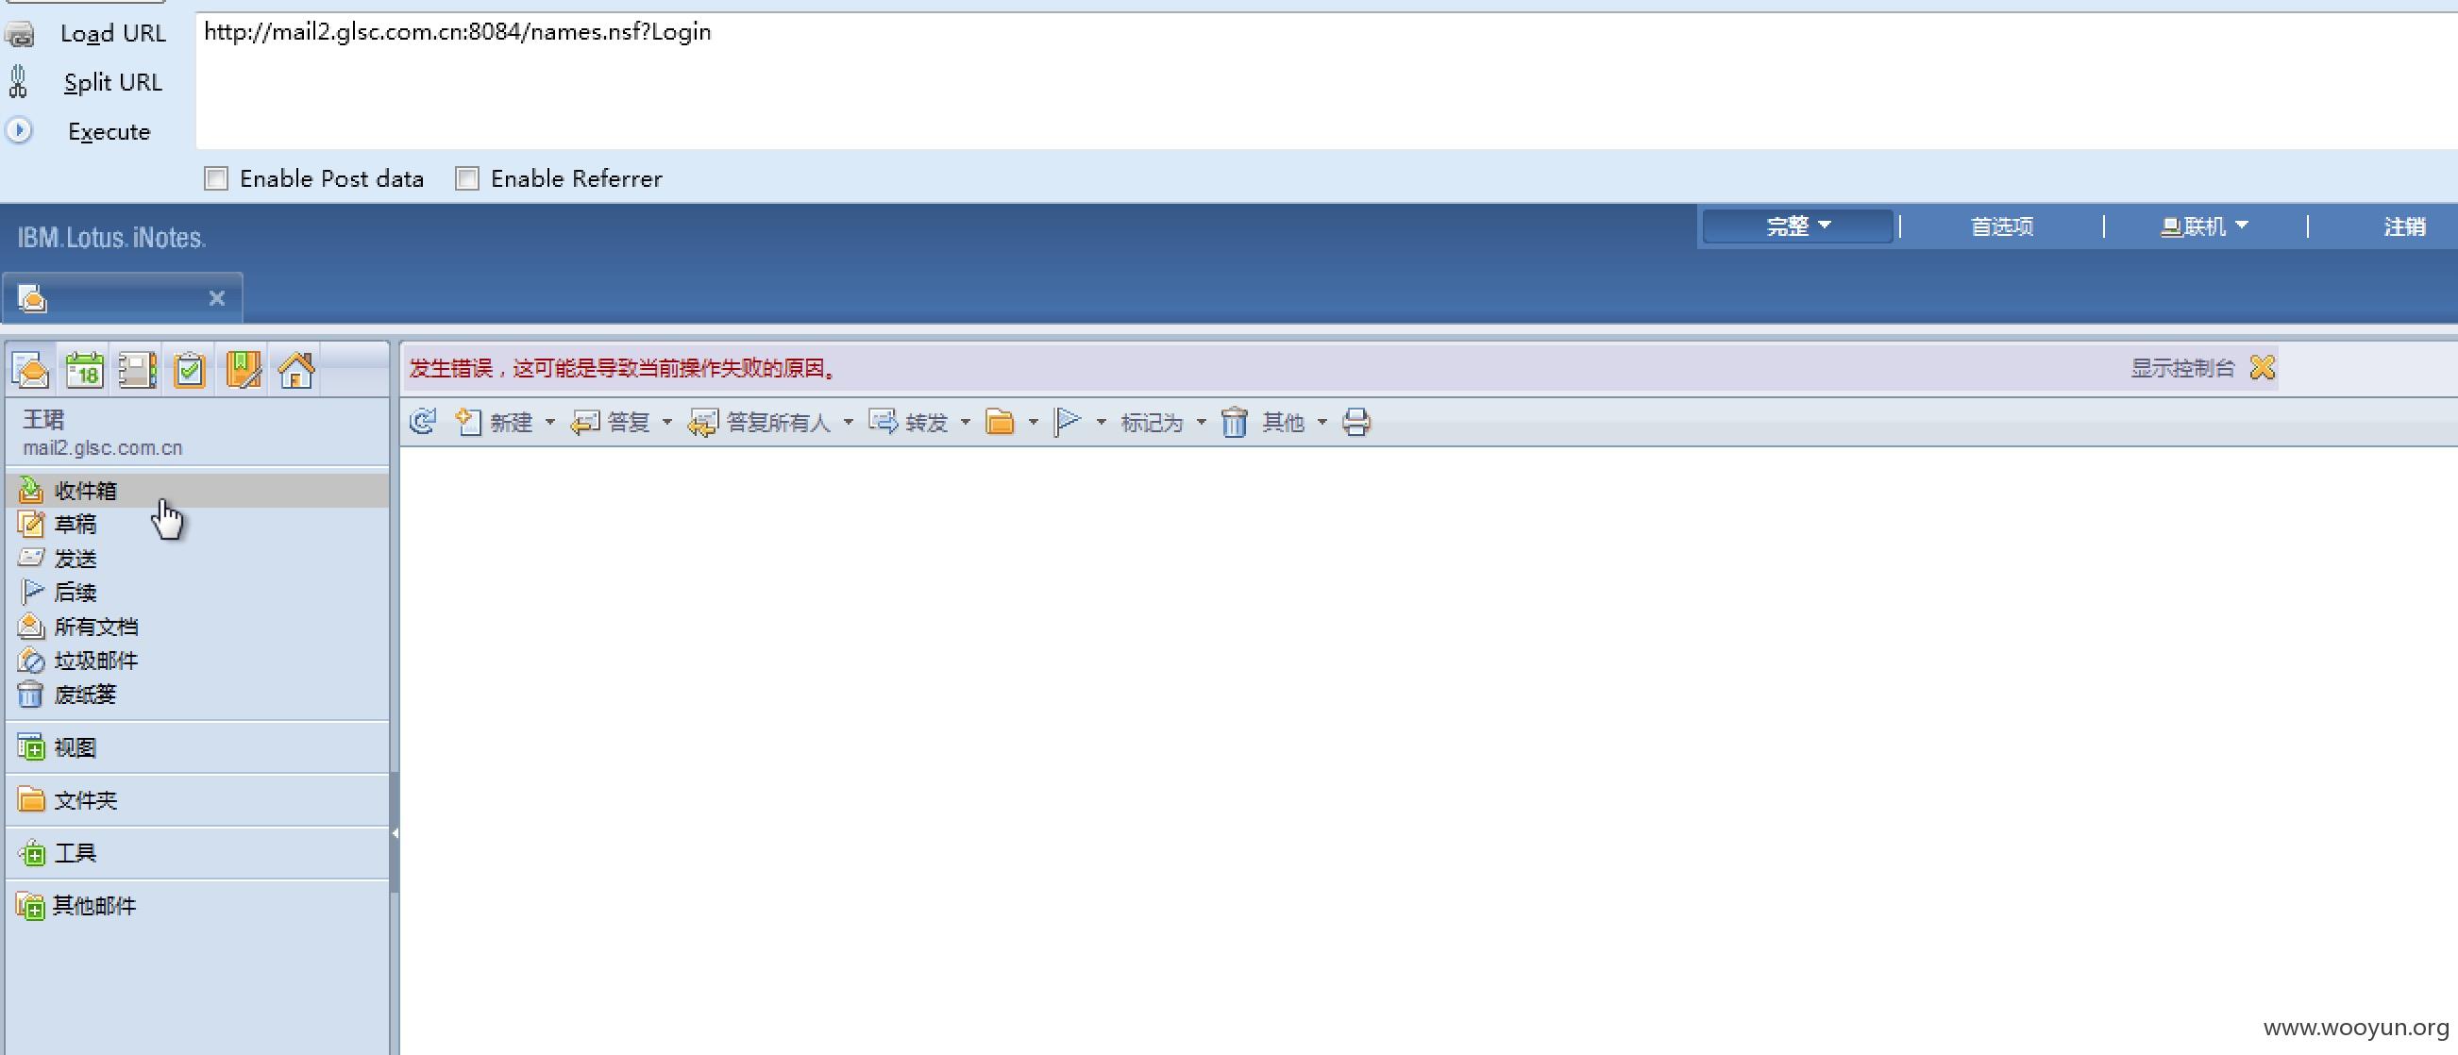Expand the flag dropdown arrow
Image resolution: width=2458 pixels, height=1055 pixels.
pos(1102,423)
